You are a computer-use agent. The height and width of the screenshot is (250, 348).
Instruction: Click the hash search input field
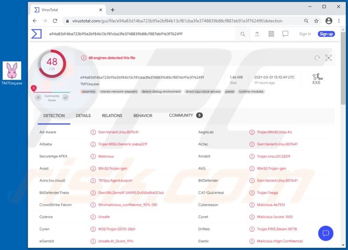pos(140,34)
